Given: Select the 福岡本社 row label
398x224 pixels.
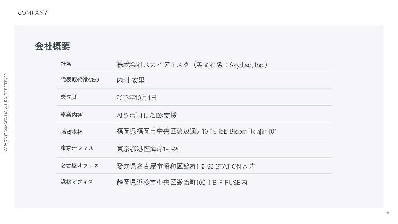Looking at the screenshot, I should point(71,132).
